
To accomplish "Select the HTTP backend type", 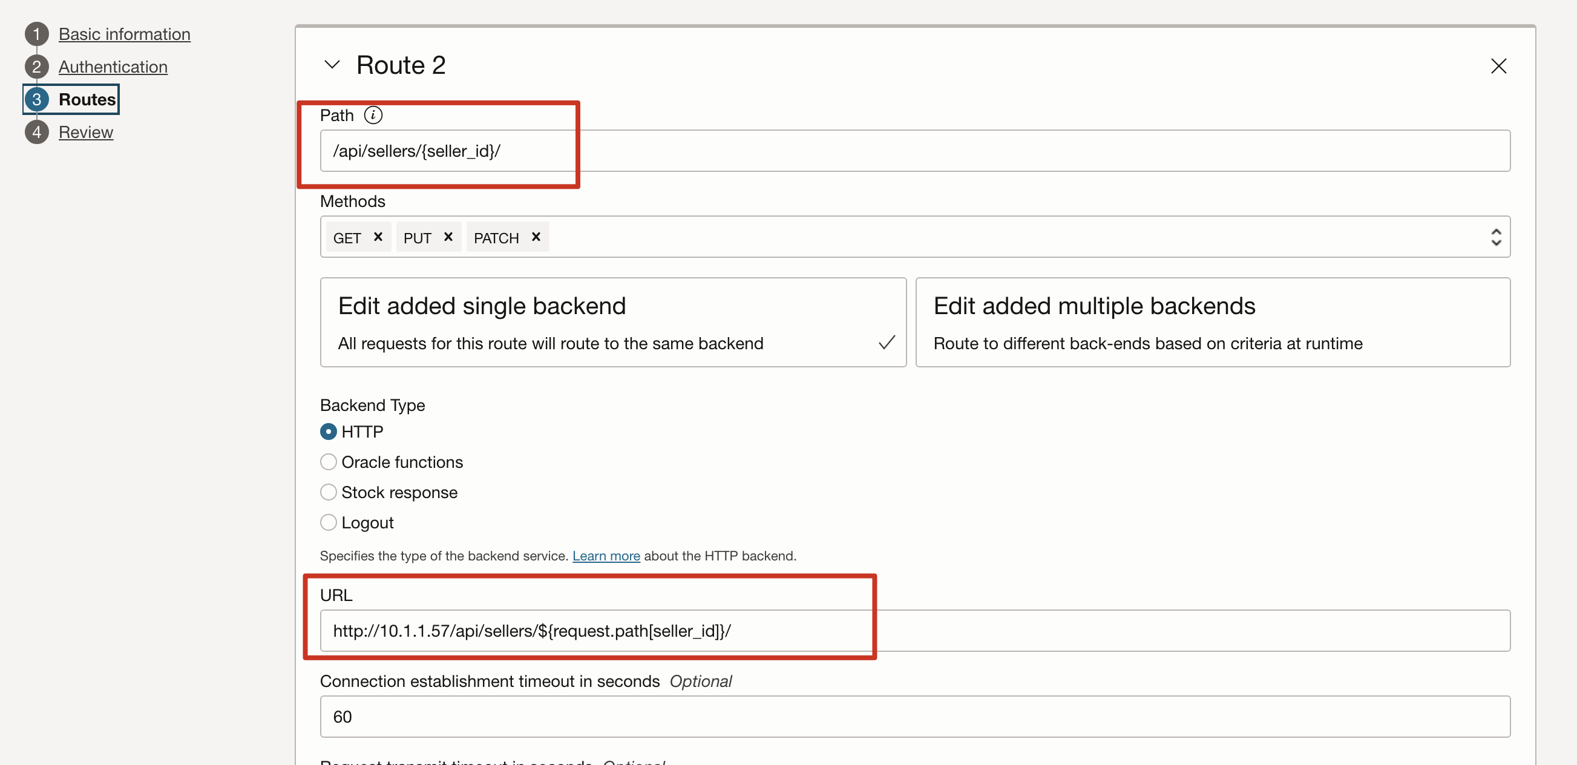I will [329, 432].
